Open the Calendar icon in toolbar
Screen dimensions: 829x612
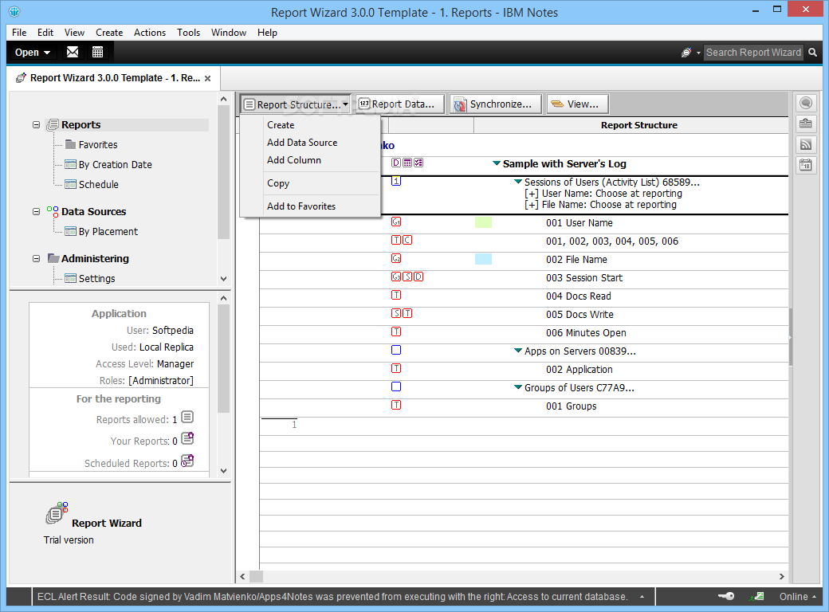(x=97, y=52)
